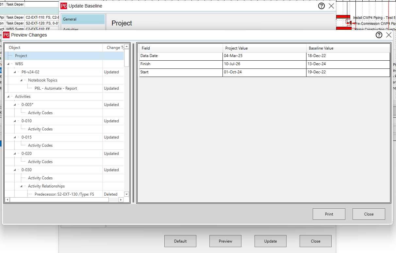Click the P6 logo in Preview Changes title
Viewport: 396px width, 253px height.
(x=6, y=35)
